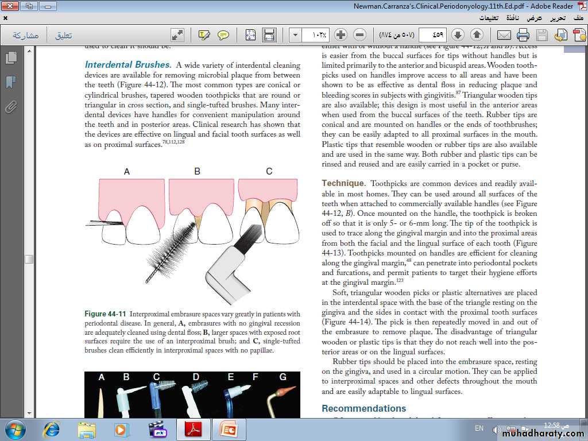588x441 pixels.
Task: Toggle fit-to-window-width scrolling mode
Action: (250, 35)
